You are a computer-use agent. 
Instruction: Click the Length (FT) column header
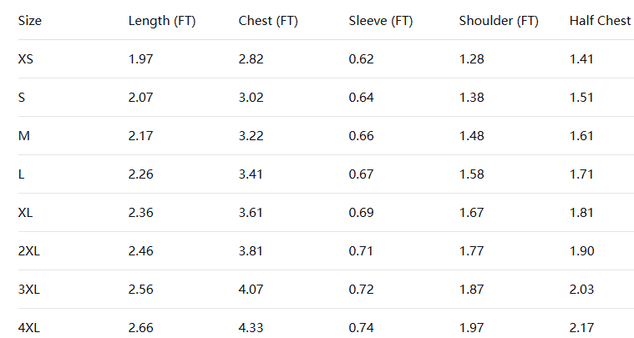point(162,21)
